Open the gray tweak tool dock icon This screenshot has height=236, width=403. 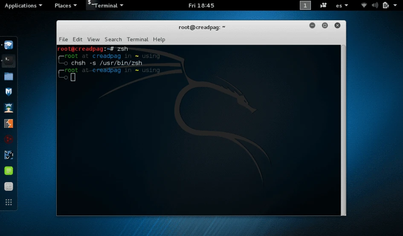click(9, 187)
